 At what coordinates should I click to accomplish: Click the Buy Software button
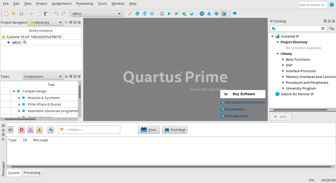tap(243, 94)
